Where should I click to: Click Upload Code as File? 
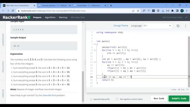101,99
